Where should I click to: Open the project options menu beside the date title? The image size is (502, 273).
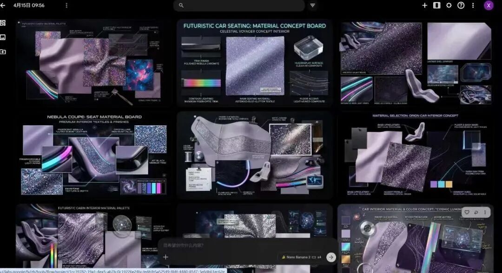point(66,6)
